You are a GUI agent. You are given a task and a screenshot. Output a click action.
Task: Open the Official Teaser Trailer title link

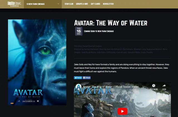pyautogui.click(x=111, y=87)
